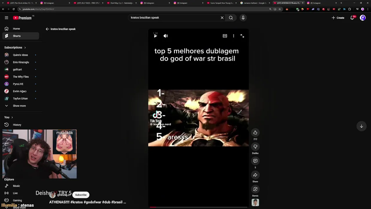Viewport: 371px width, 209px height.
Task: Switch to Sumo Senpai tab
Action: [x=221, y=3]
